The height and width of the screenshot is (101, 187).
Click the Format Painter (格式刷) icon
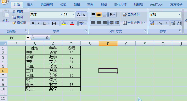14,22
